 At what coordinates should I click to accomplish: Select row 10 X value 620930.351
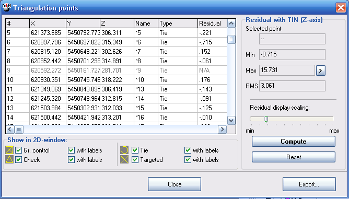pos(48,80)
